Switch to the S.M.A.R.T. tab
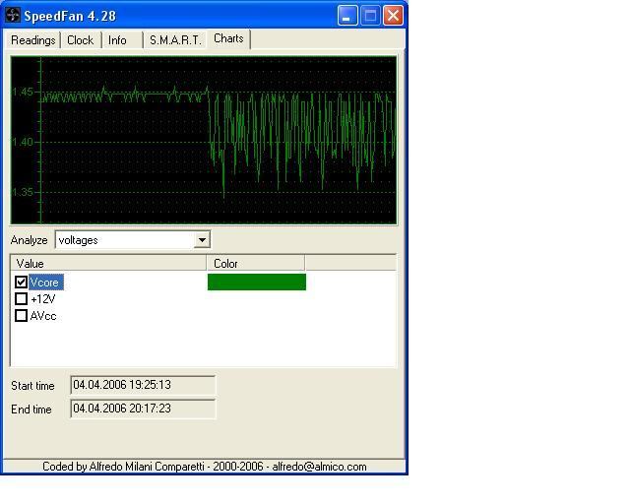The width and height of the screenshot is (630, 504). 175,40
